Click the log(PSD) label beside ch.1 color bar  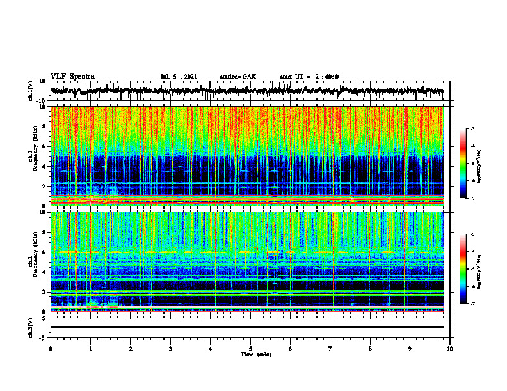[x=479, y=166]
